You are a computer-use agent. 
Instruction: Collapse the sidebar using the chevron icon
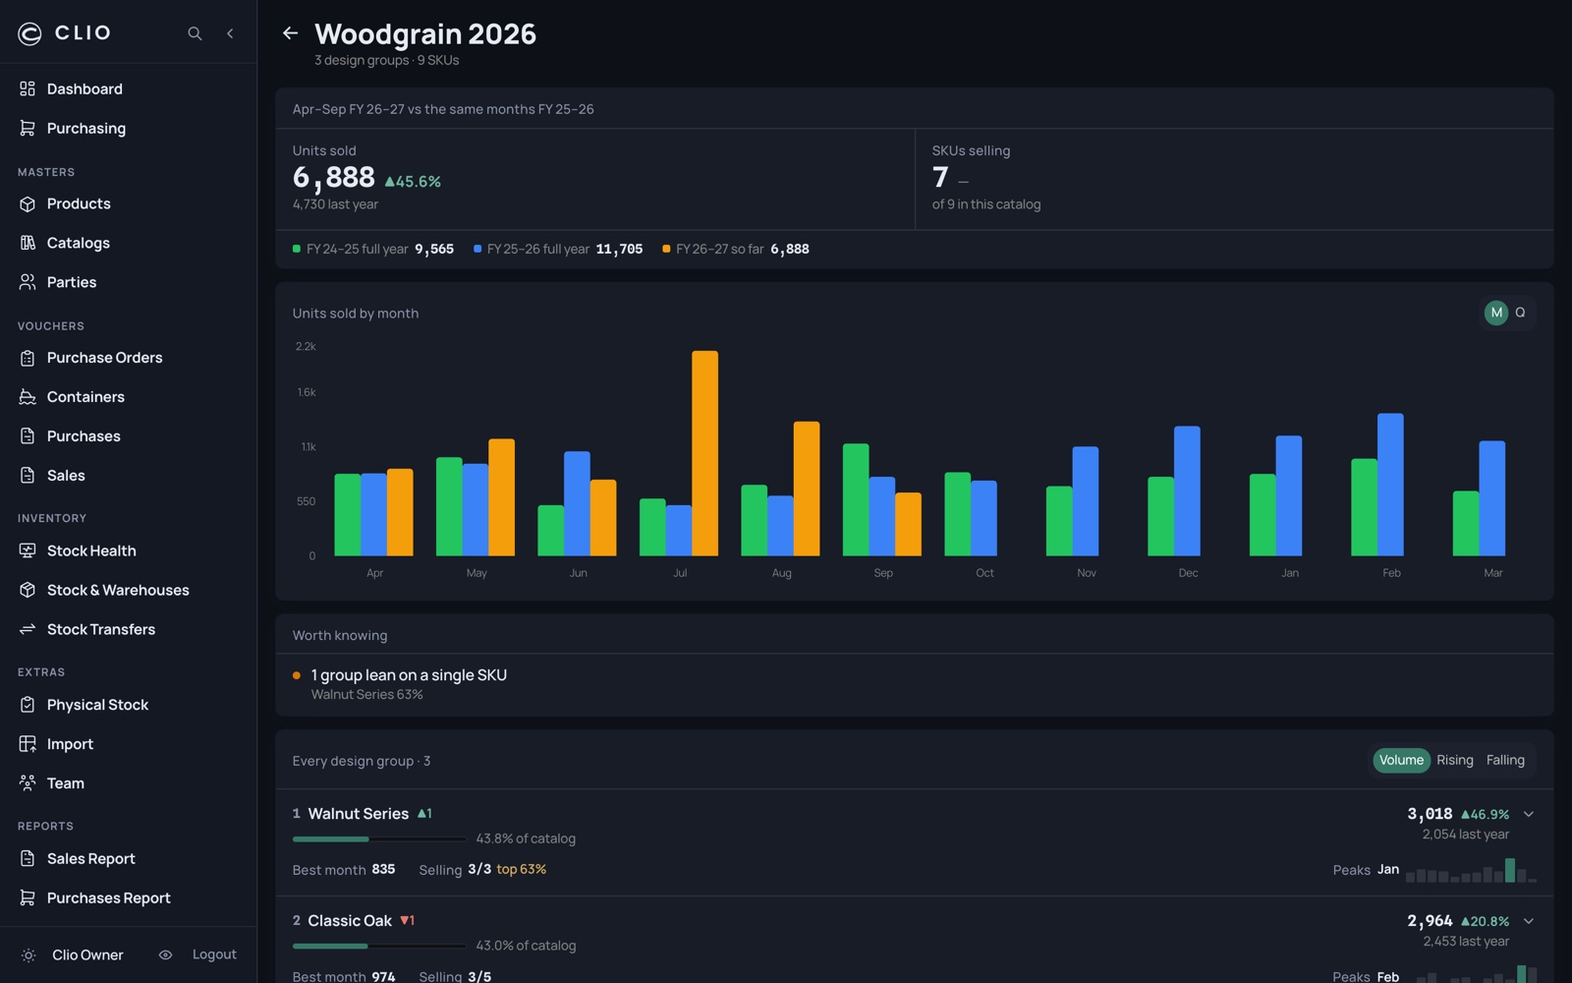pos(230,33)
